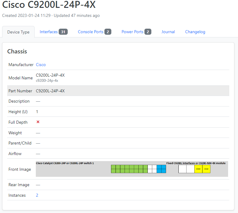Click the Weight label

tap(15, 133)
